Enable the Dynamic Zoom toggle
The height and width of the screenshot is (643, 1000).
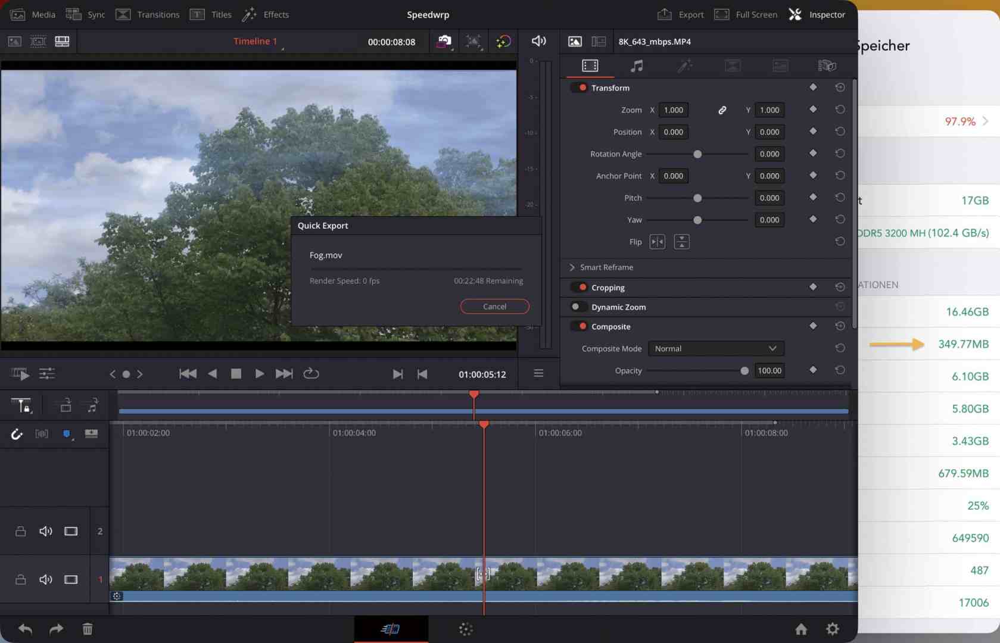[577, 307]
